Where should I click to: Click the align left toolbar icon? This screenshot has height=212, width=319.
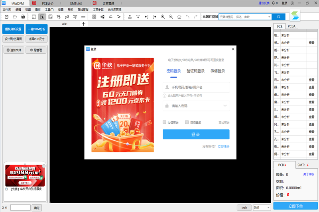(x=146, y=17)
